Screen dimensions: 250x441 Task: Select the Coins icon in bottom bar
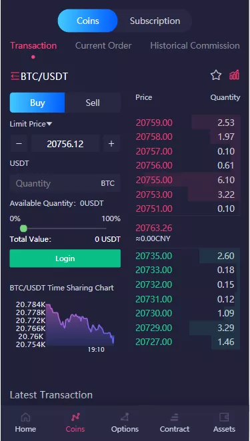pos(75,417)
